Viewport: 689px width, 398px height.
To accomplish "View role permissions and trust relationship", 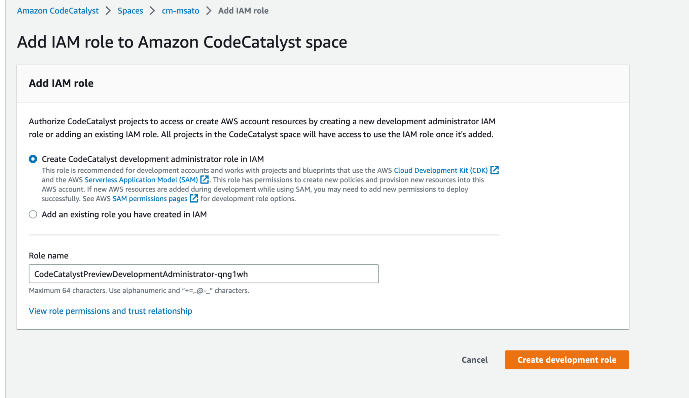I will pyautogui.click(x=110, y=311).
